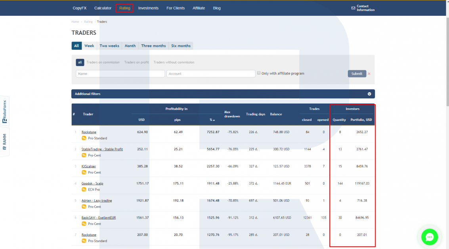Click the opened trades column header
The height and width of the screenshot is (249, 449).
click(x=323, y=120)
